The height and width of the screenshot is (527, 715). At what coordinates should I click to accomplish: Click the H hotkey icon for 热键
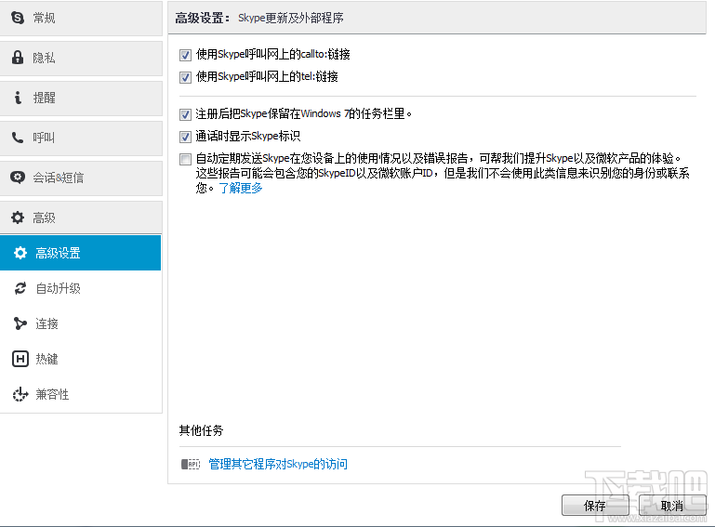coord(20,359)
